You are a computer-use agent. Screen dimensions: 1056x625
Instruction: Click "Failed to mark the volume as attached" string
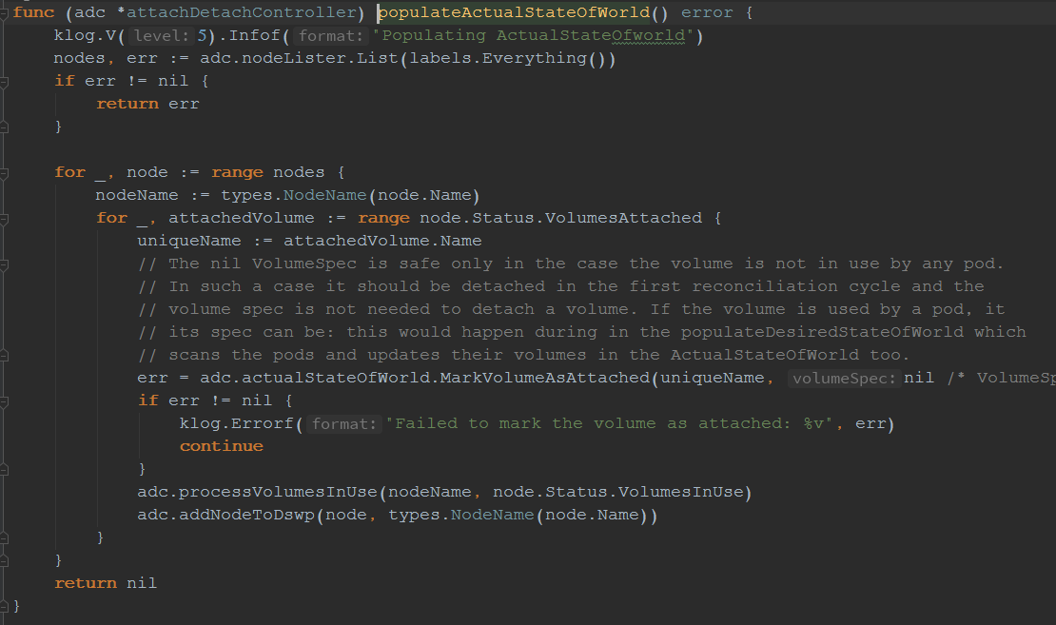pos(610,423)
